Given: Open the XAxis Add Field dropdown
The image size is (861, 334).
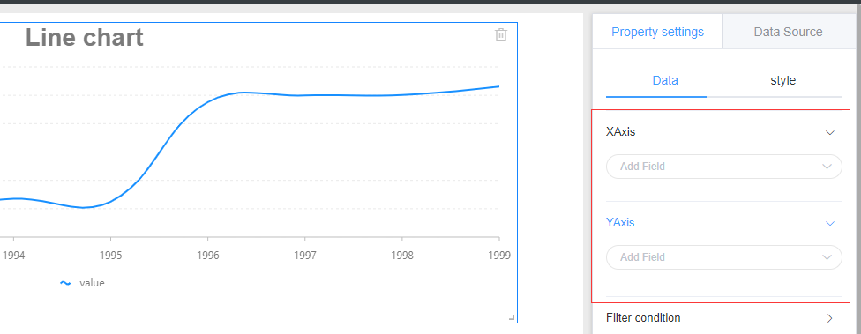Looking at the screenshot, I should (723, 167).
